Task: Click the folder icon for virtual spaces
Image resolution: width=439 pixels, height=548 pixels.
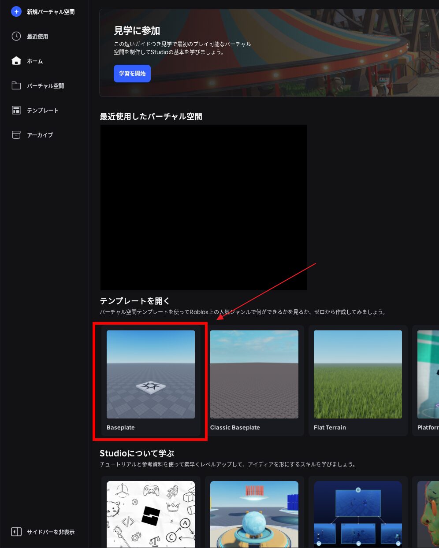Action: pos(16,85)
